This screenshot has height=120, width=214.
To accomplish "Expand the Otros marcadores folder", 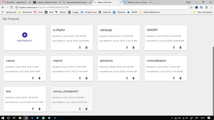I will 203,12.
